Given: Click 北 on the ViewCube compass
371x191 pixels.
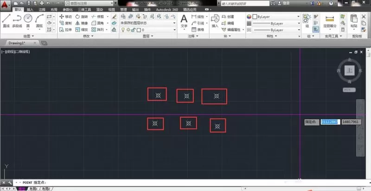Looking at the screenshot, I should [x=350, y=60].
